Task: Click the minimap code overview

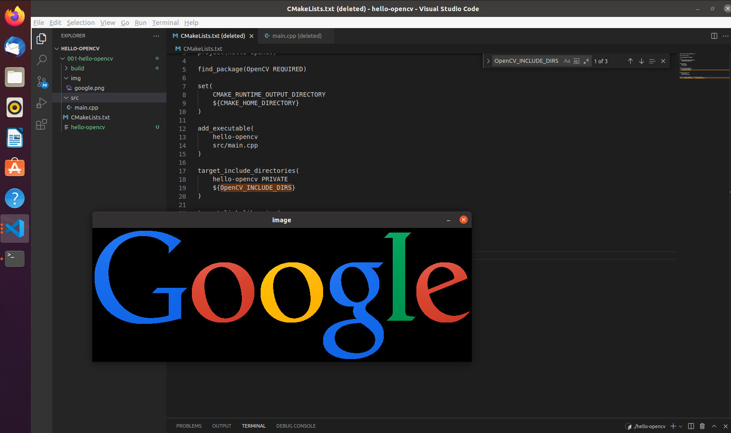Action: tap(704, 66)
